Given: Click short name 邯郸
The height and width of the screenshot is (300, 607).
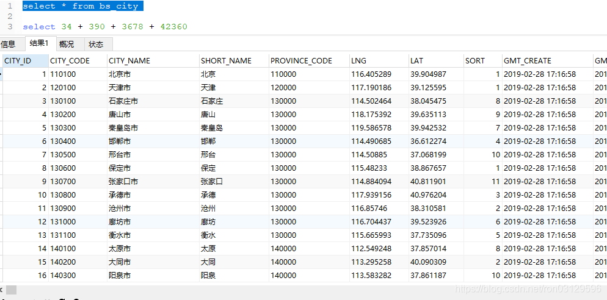Looking at the screenshot, I should pos(234,141).
